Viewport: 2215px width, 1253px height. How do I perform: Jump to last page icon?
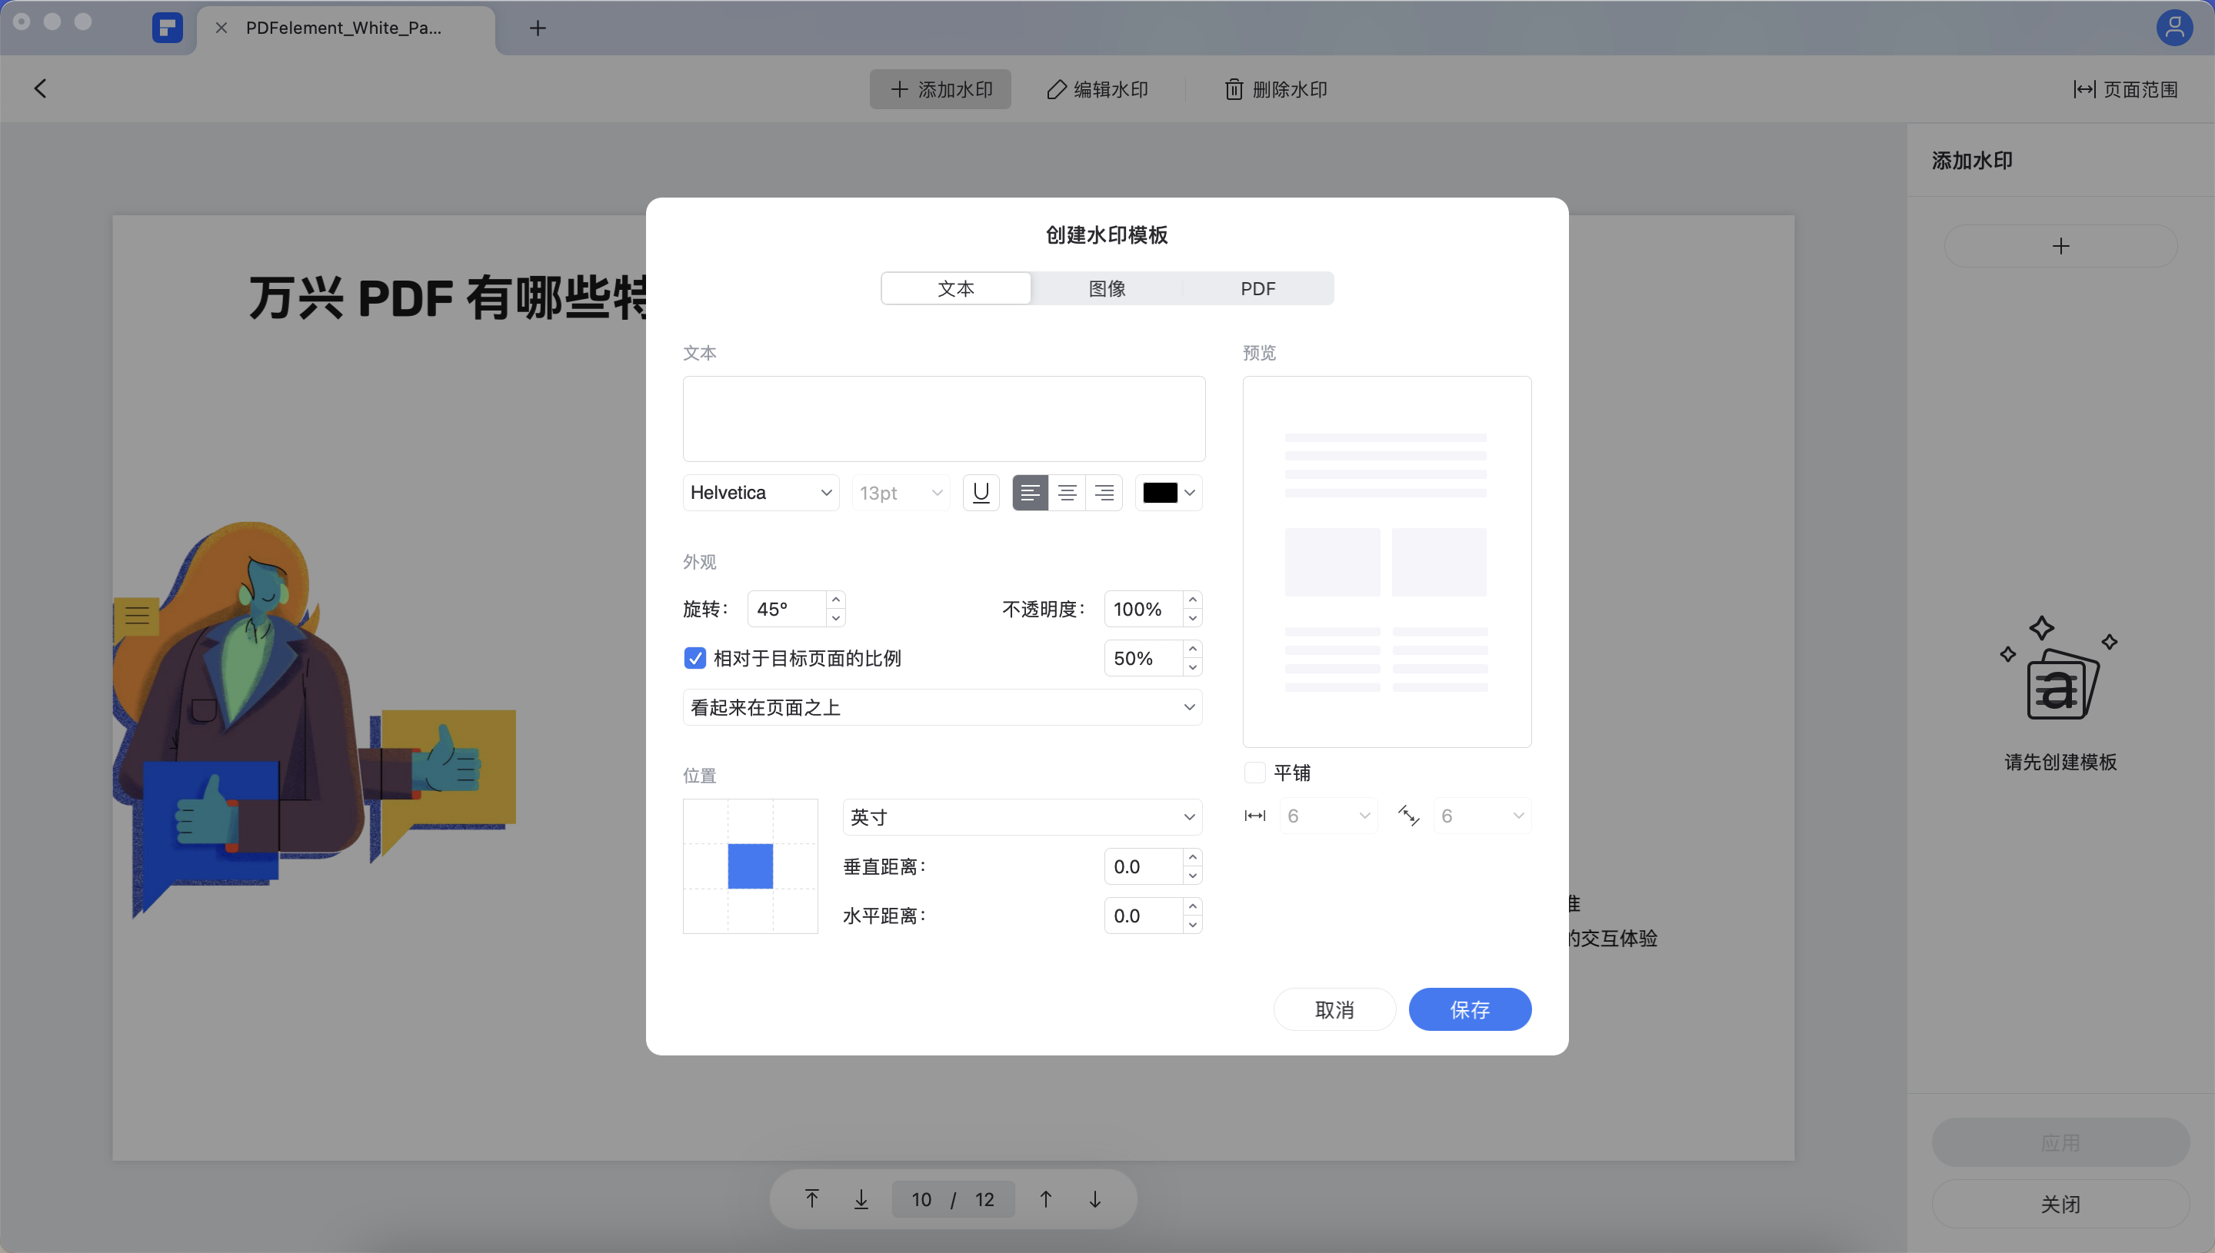[x=861, y=1198]
